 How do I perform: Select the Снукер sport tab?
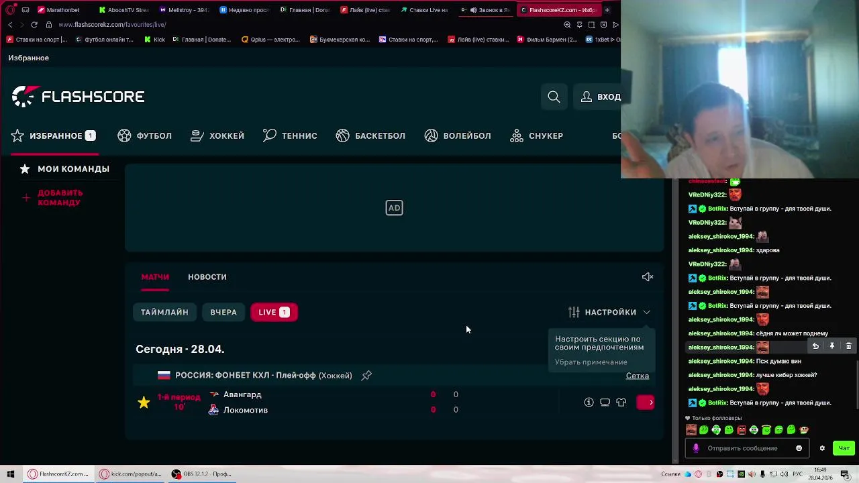click(536, 136)
